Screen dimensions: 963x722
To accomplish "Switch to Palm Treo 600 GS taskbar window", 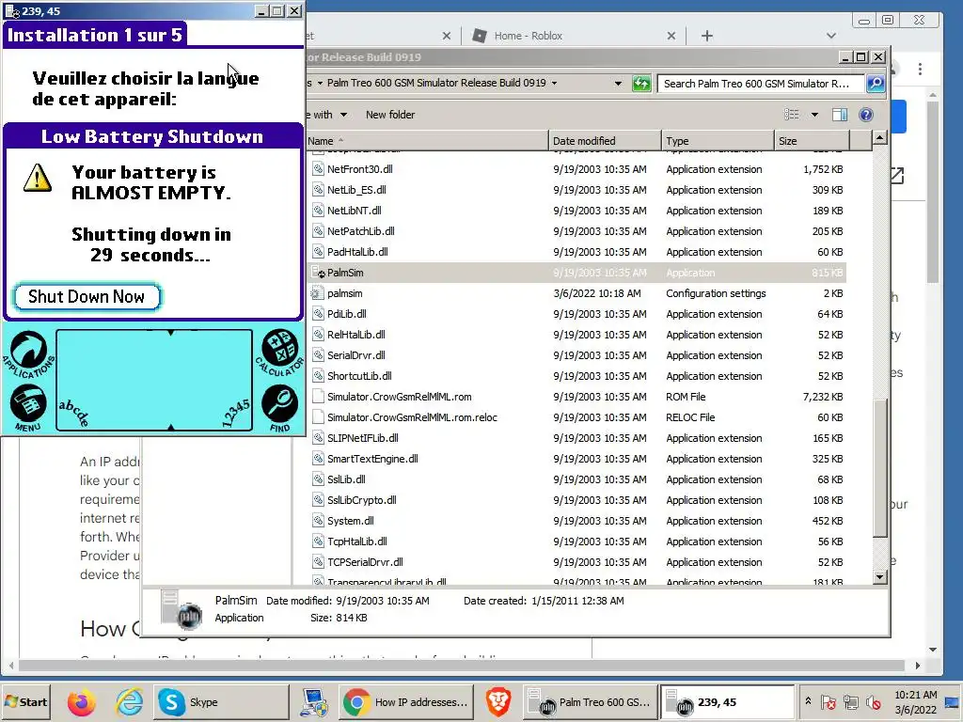I will click(591, 701).
